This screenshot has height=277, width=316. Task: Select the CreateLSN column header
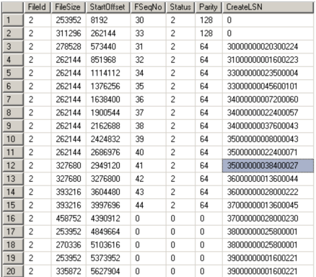pyautogui.click(x=268, y=7)
